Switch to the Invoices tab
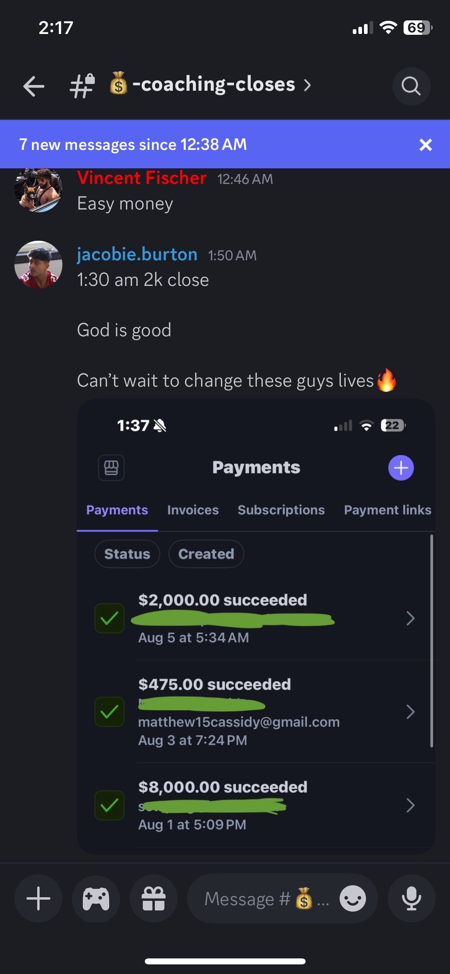 pyautogui.click(x=193, y=510)
